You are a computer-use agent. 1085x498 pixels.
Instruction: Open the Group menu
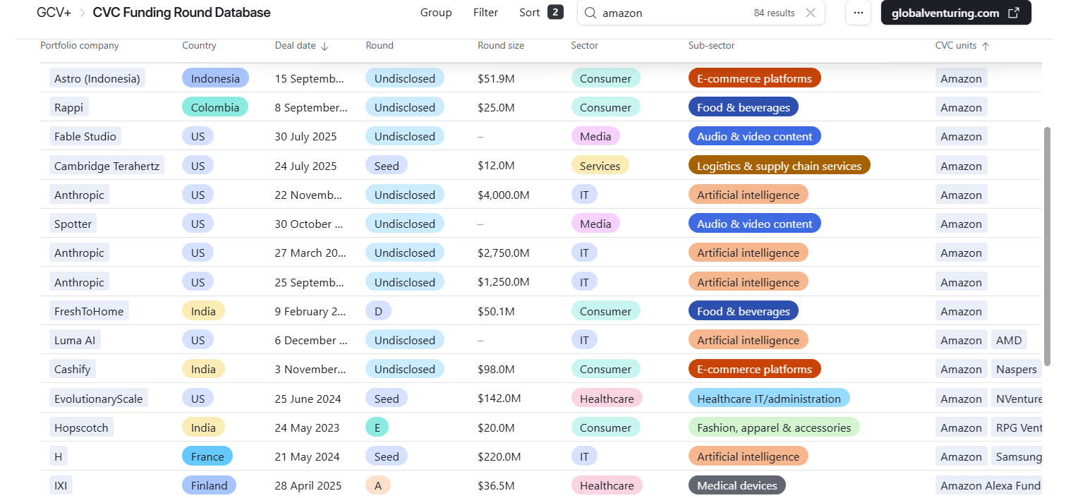pyautogui.click(x=436, y=13)
